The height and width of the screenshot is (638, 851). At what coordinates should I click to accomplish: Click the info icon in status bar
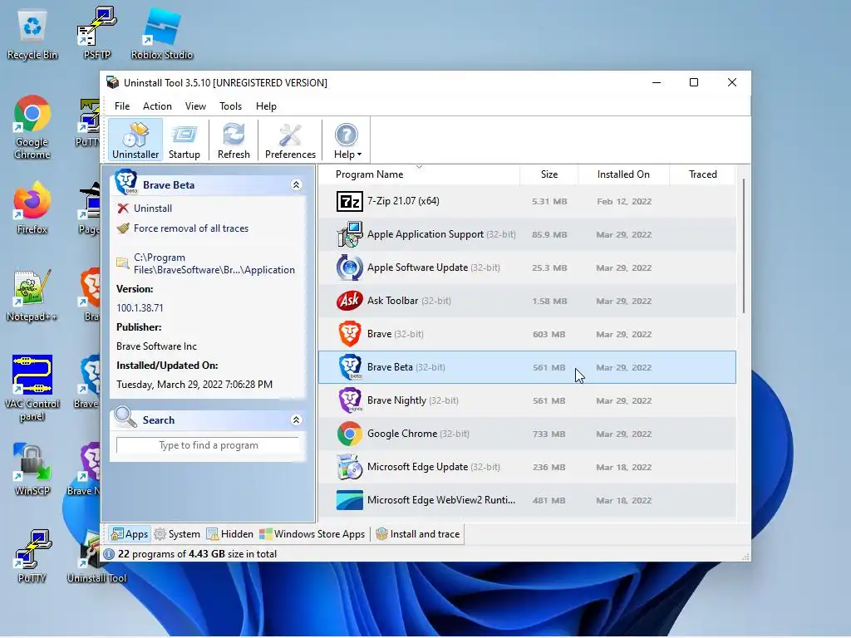coord(109,554)
